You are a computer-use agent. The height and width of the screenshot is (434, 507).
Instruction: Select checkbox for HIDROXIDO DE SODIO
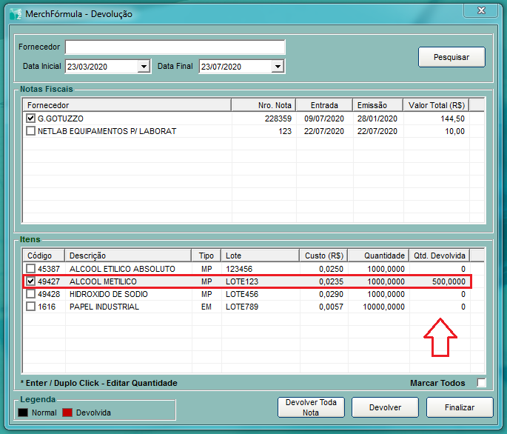(x=30, y=294)
